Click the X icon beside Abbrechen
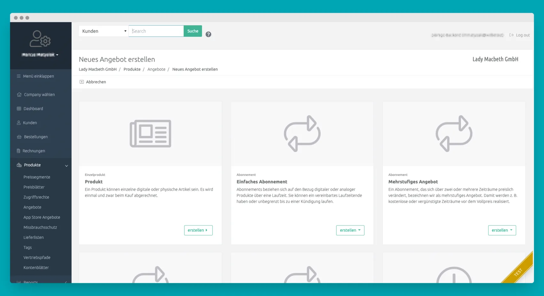Image resolution: width=544 pixels, height=296 pixels. (82, 82)
